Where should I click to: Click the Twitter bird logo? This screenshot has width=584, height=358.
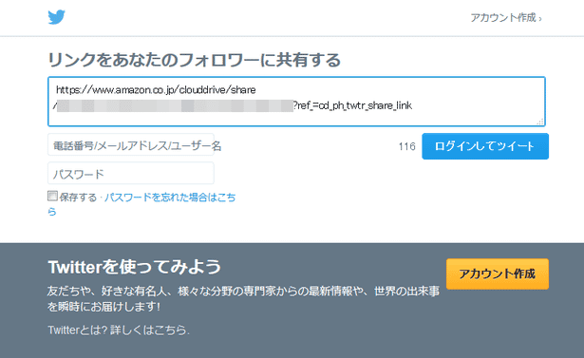[56, 17]
